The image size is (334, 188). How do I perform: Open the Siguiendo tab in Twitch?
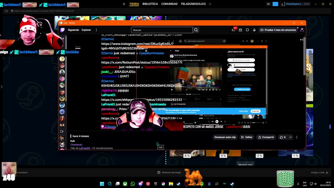73,30
